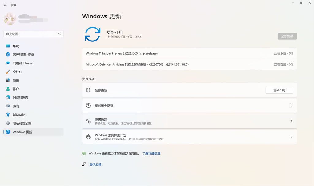Image resolution: width=314 pixels, height=186 pixels.
Task: Open 应用 settings category
Action: point(33,80)
